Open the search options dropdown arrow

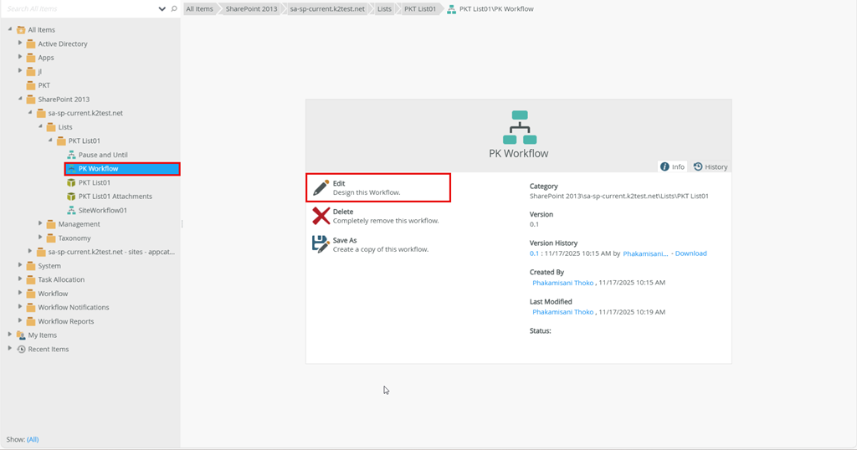click(162, 8)
